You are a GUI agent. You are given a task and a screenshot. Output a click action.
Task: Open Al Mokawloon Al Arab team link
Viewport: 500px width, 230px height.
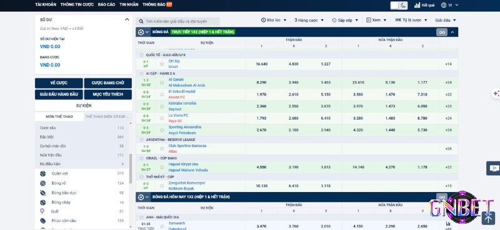coord(186,85)
